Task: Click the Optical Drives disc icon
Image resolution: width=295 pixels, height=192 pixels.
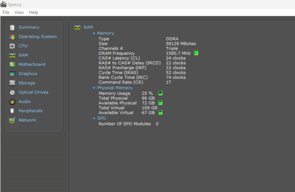Action: [12, 92]
